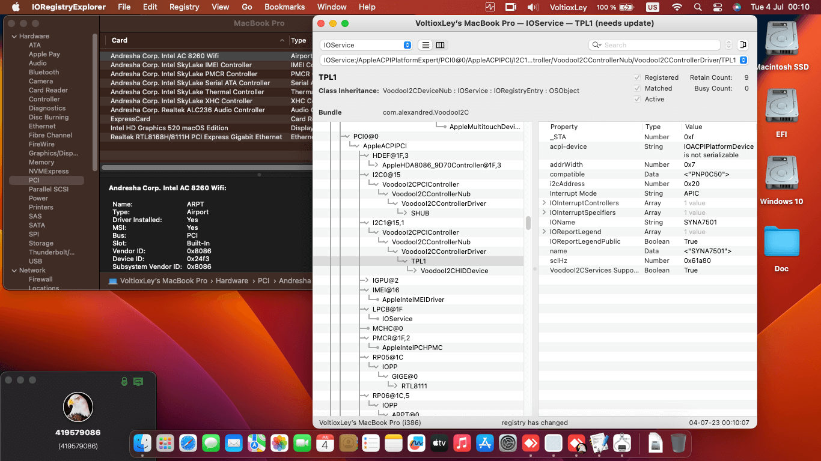Screen dimensions: 821x461
Task: Open the File menu
Action: click(x=124, y=7)
